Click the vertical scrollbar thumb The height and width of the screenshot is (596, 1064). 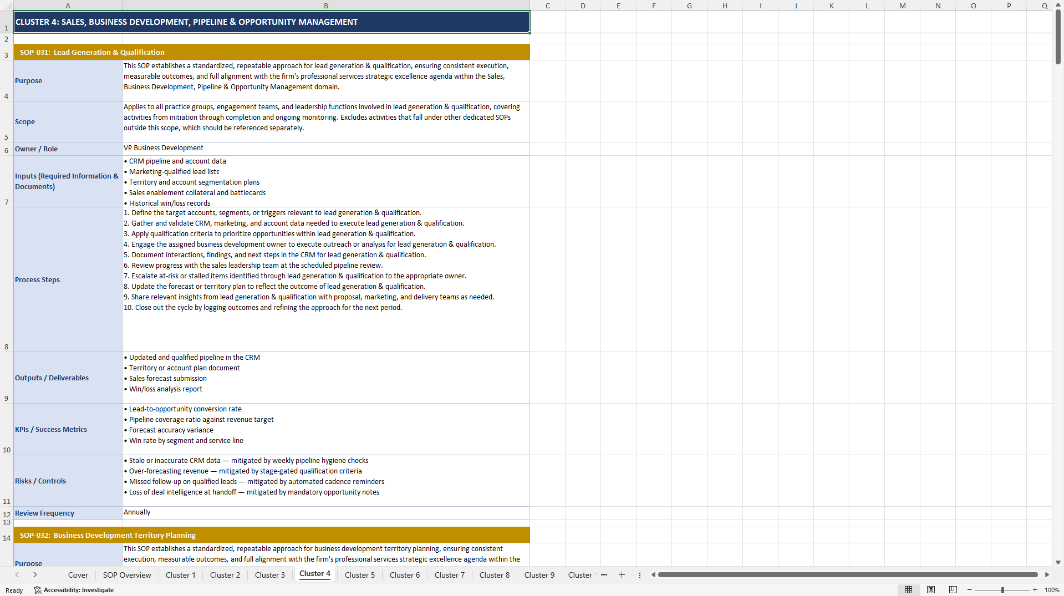click(1058, 37)
